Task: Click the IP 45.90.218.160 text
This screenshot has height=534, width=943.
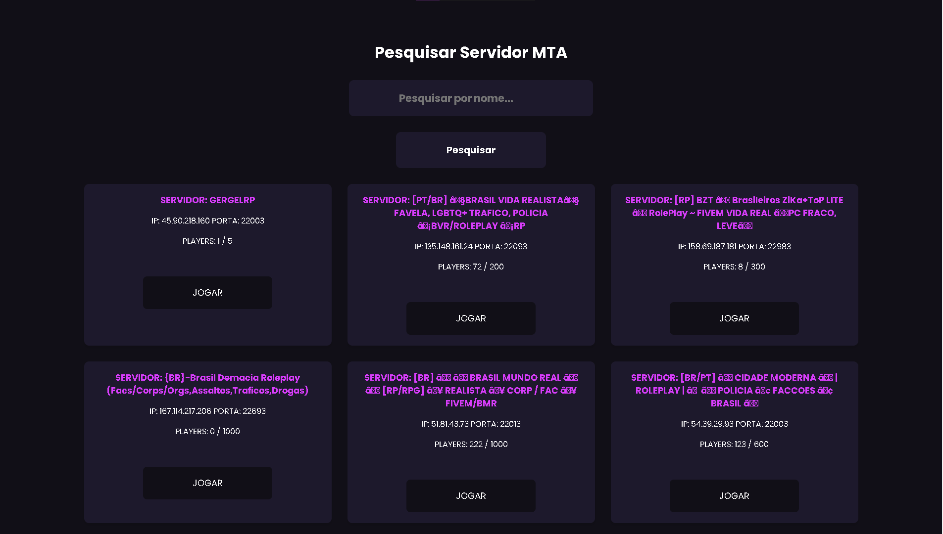Action: click(x=207, y=221)
